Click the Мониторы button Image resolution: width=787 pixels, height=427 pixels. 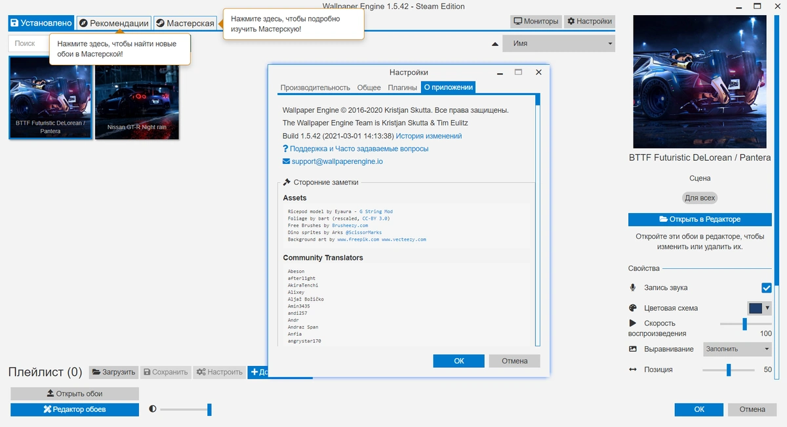pyautogui.click(x=536, y=21)
